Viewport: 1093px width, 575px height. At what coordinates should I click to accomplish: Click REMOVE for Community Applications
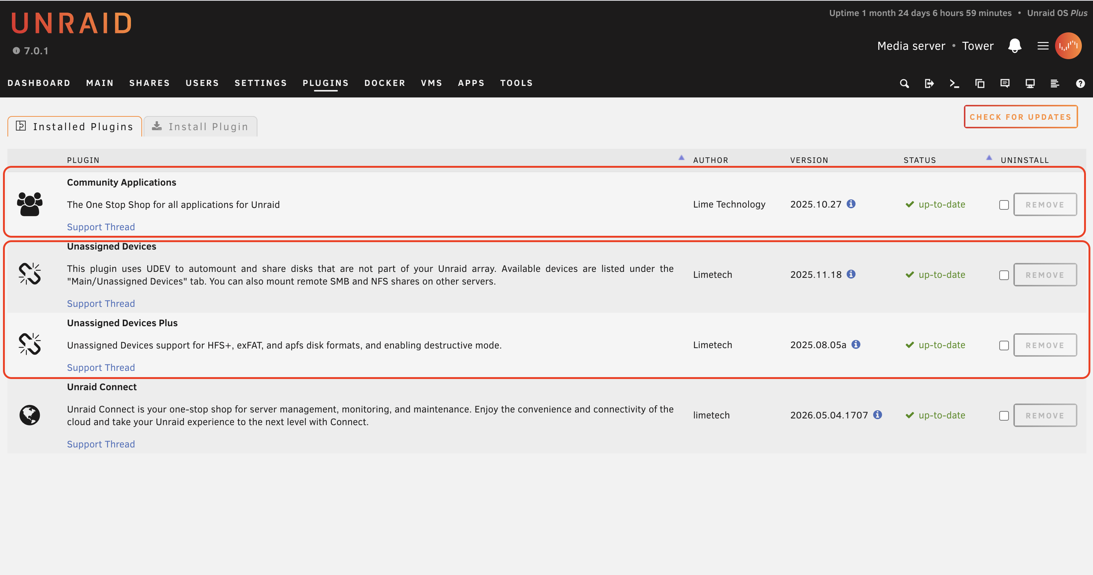point(1045,205)
